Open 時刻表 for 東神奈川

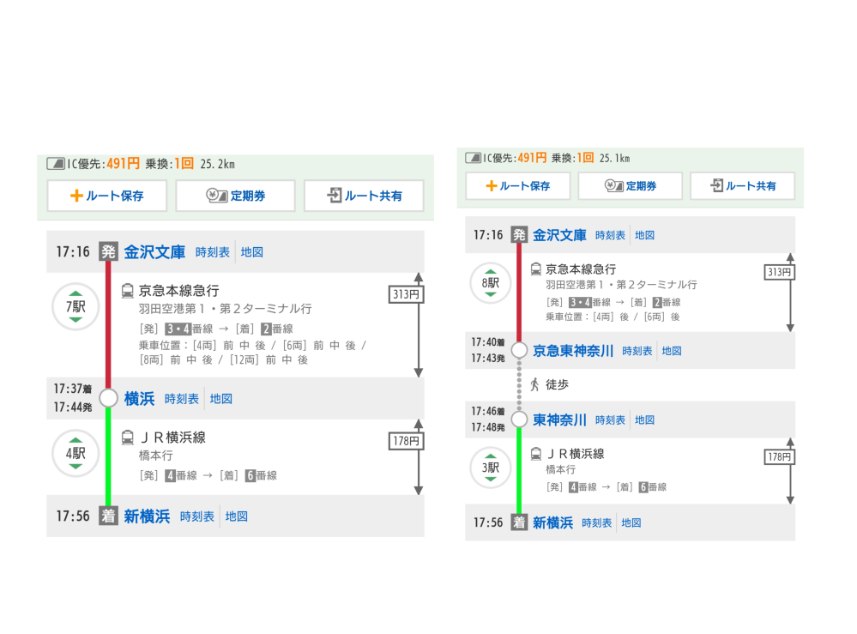click(610, 420)
